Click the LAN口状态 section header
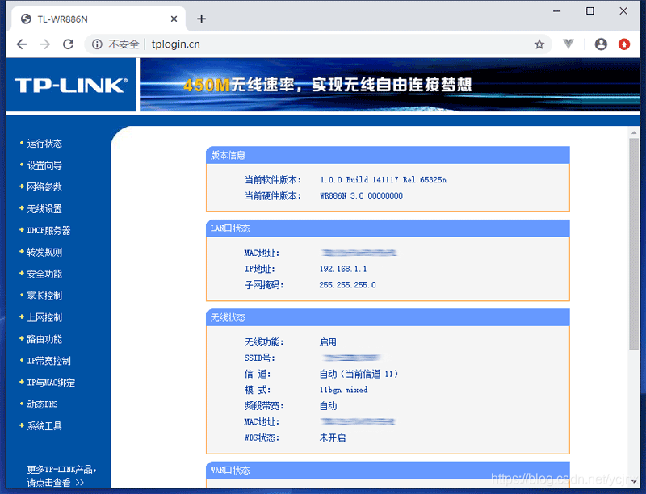This screenshot has height=494, width=646. tap(388, 228)
